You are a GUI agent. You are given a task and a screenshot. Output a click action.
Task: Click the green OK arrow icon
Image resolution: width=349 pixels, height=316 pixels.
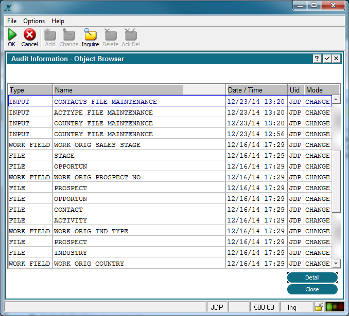12,34
